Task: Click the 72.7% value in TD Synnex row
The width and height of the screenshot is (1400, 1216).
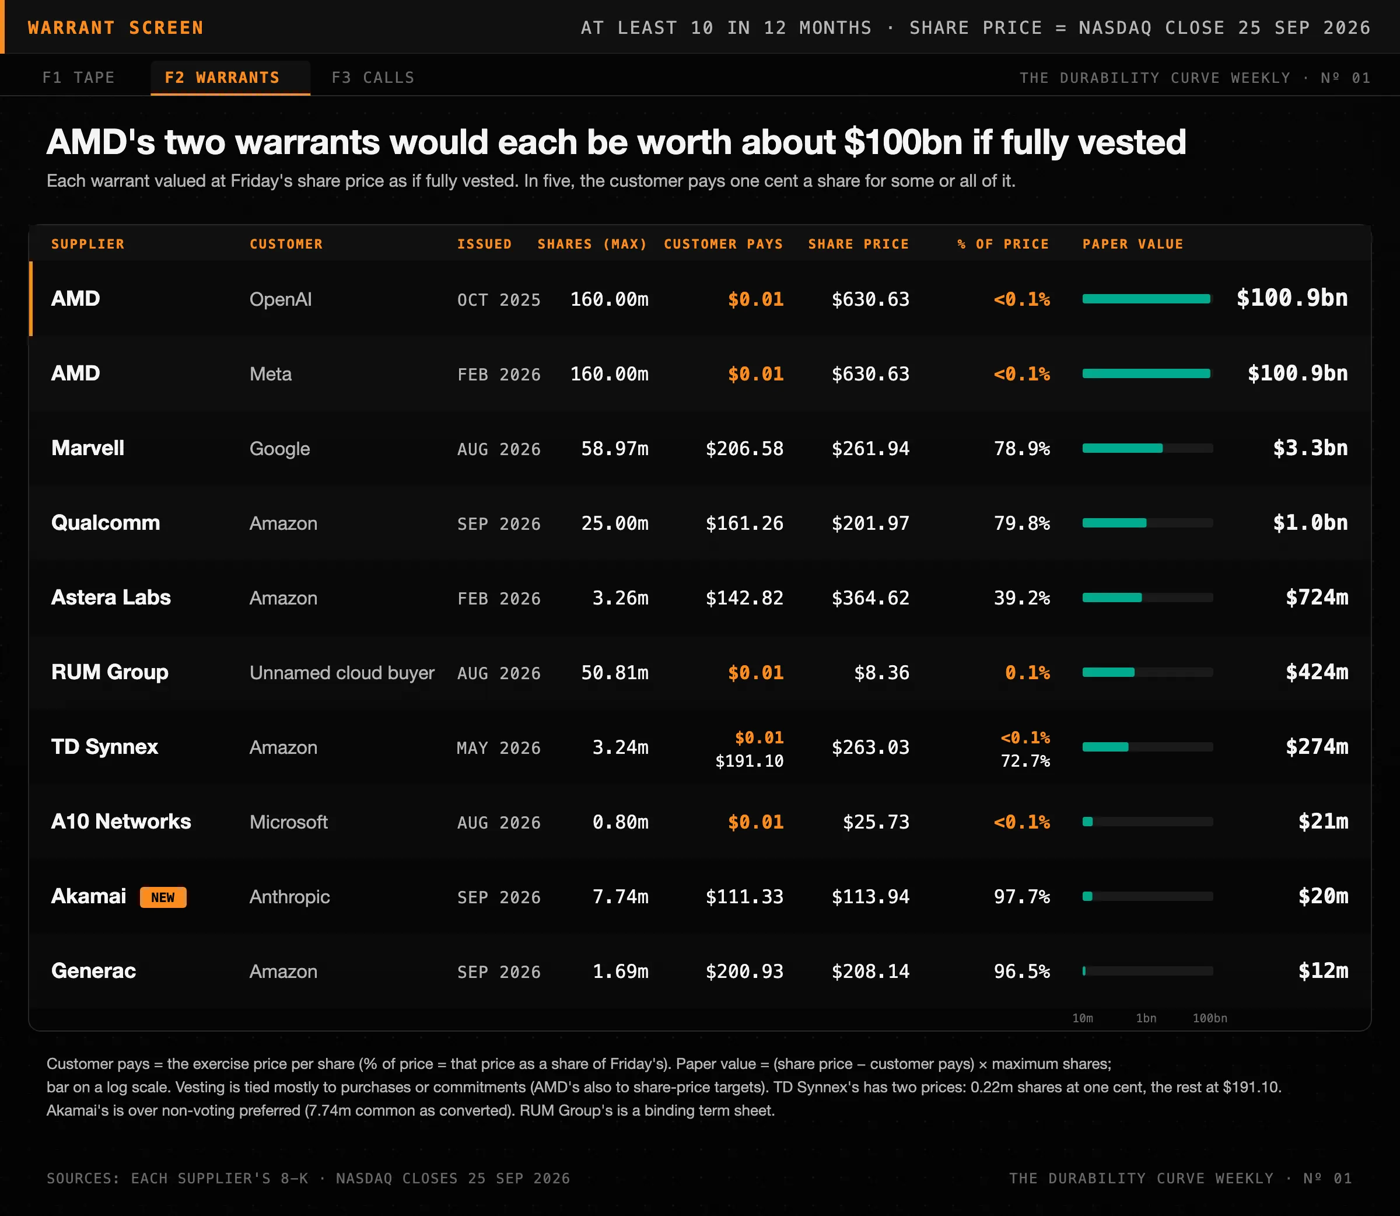Action: tap(1025, 761)
